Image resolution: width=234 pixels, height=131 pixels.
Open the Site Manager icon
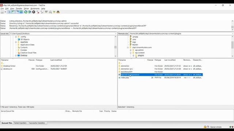(2, 12)
